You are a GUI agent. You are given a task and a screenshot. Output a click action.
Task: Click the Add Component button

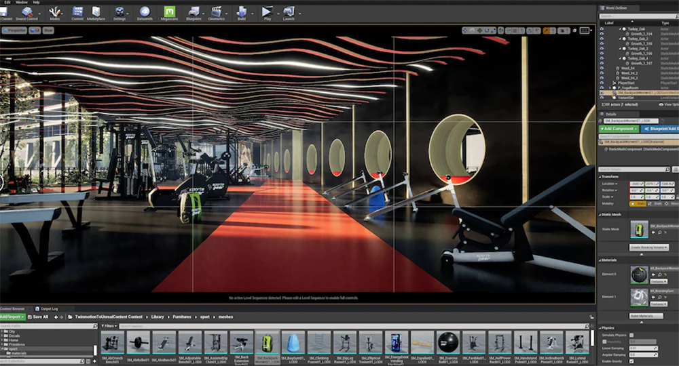(619, 129)
